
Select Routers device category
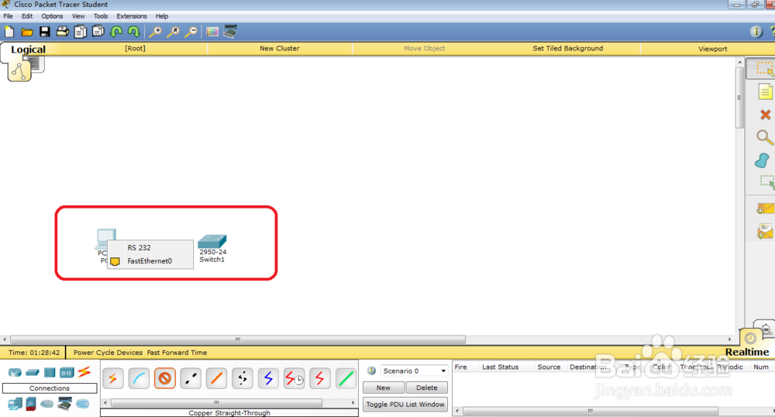click(15, 373)
